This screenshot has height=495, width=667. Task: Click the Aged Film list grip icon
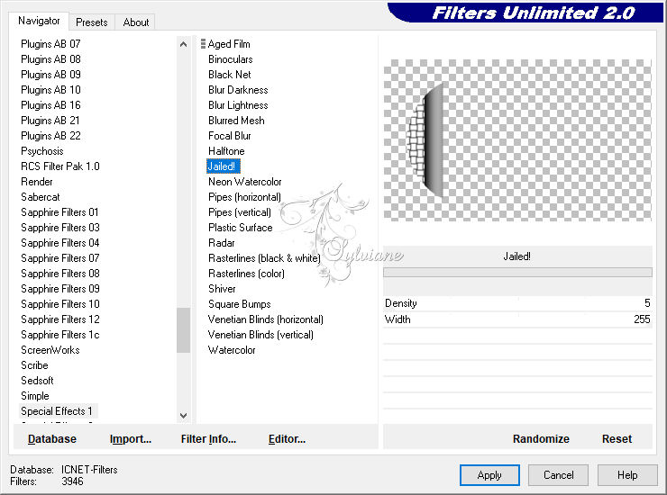point(203,44)
